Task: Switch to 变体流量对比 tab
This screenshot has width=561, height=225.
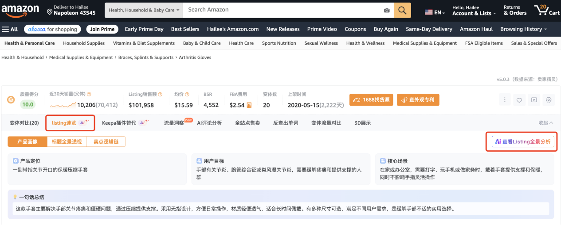Action: click(326, 123)
